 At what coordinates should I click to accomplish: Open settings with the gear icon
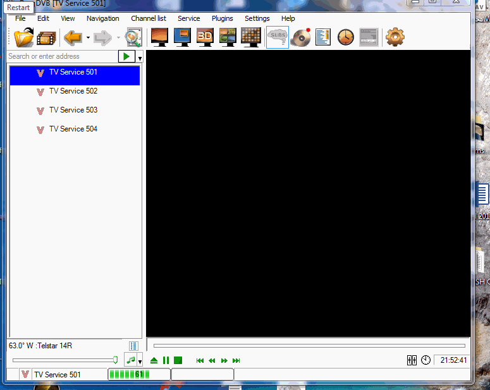(x=395, y=37)
